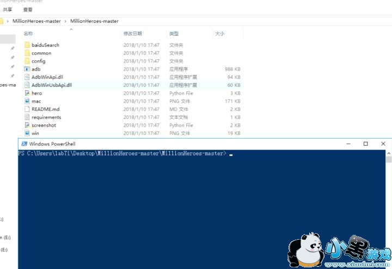
Task: Click second MillionHeroes-master breadcrumb segment
Action: coord(94,21)
